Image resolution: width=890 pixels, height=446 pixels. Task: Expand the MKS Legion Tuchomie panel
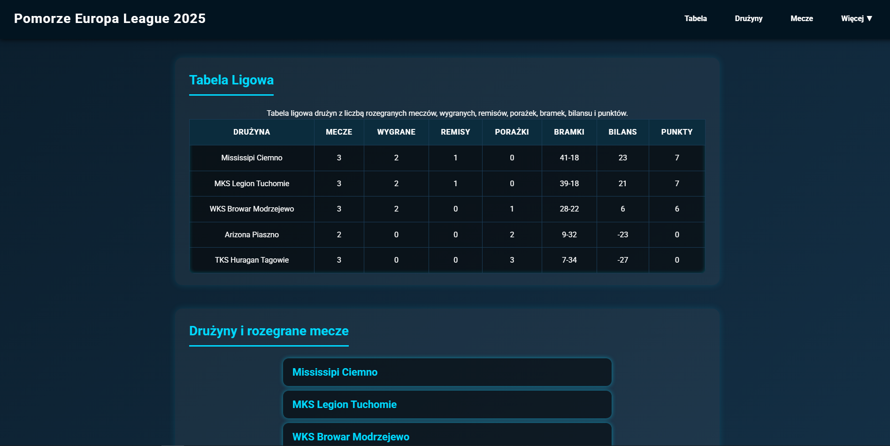click(447, 405)
